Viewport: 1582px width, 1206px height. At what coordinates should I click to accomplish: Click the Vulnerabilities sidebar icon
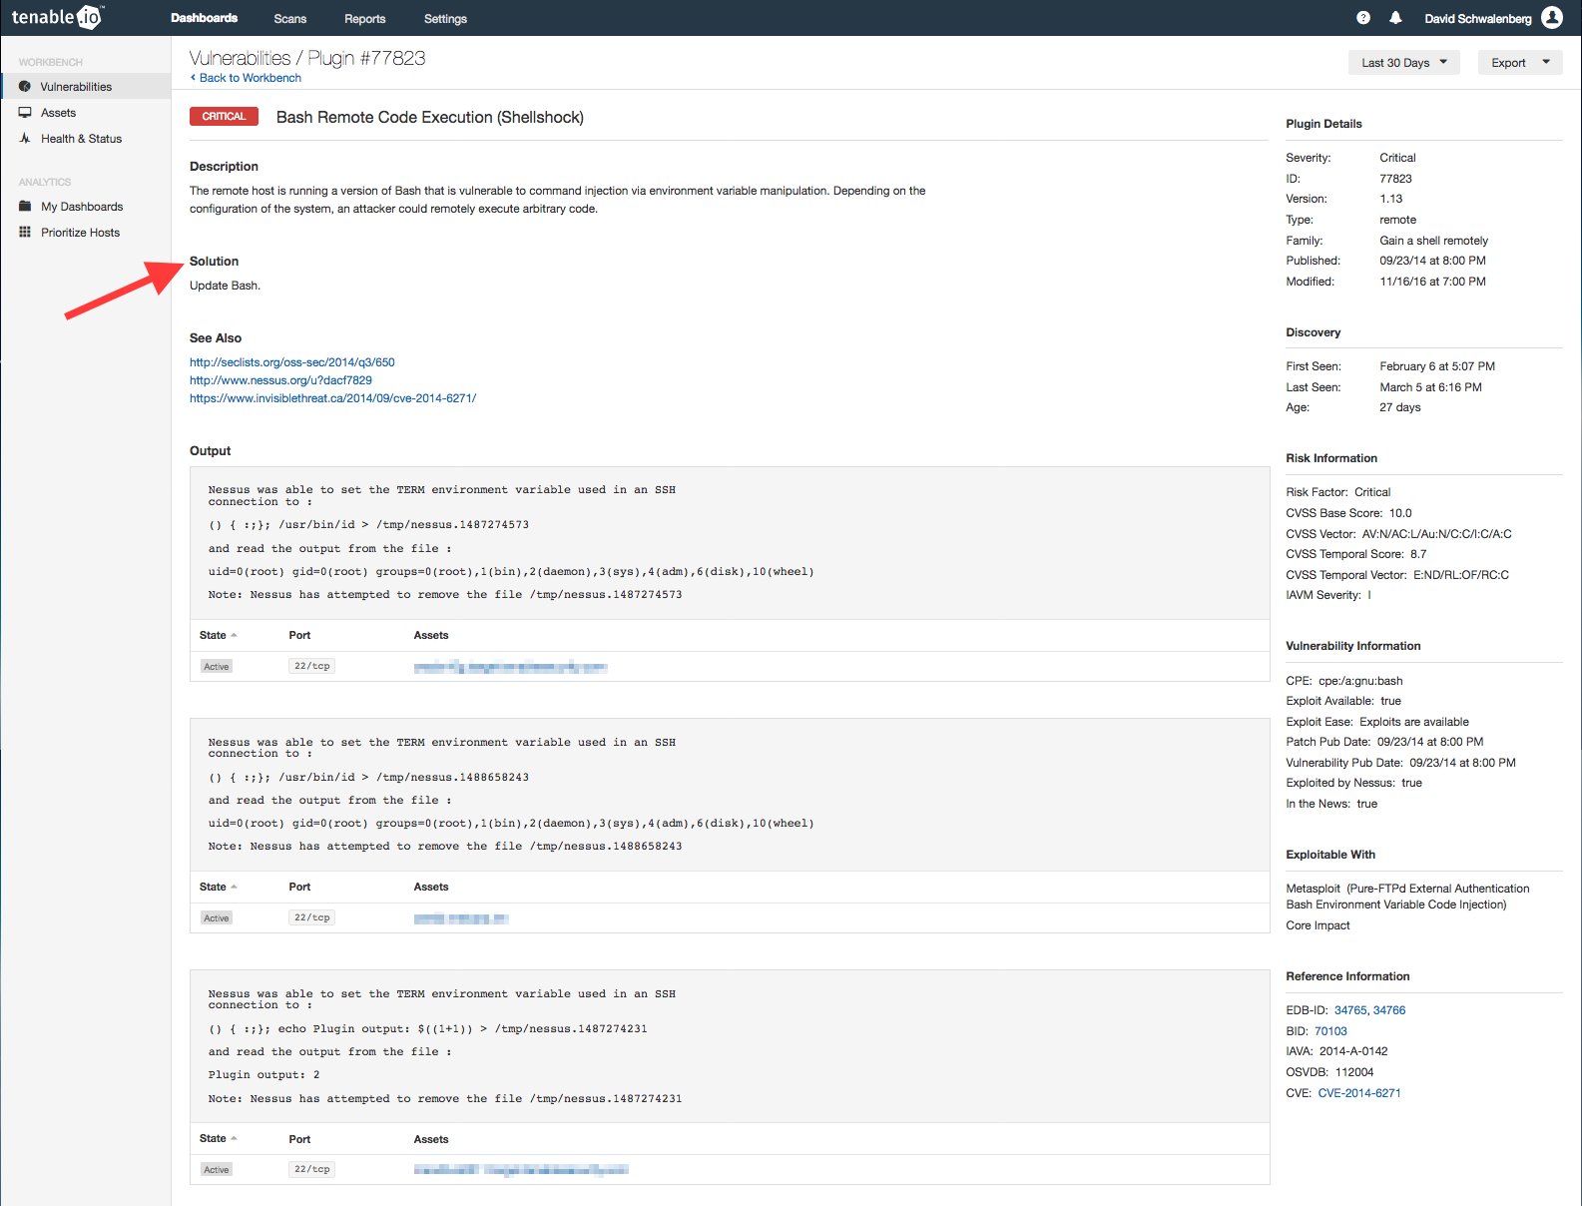[x=25, y=86]
